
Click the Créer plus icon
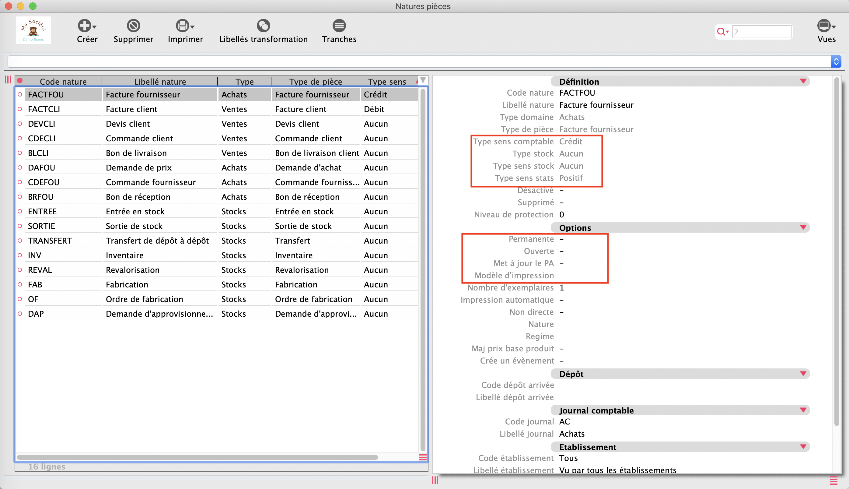pos(84,26)
